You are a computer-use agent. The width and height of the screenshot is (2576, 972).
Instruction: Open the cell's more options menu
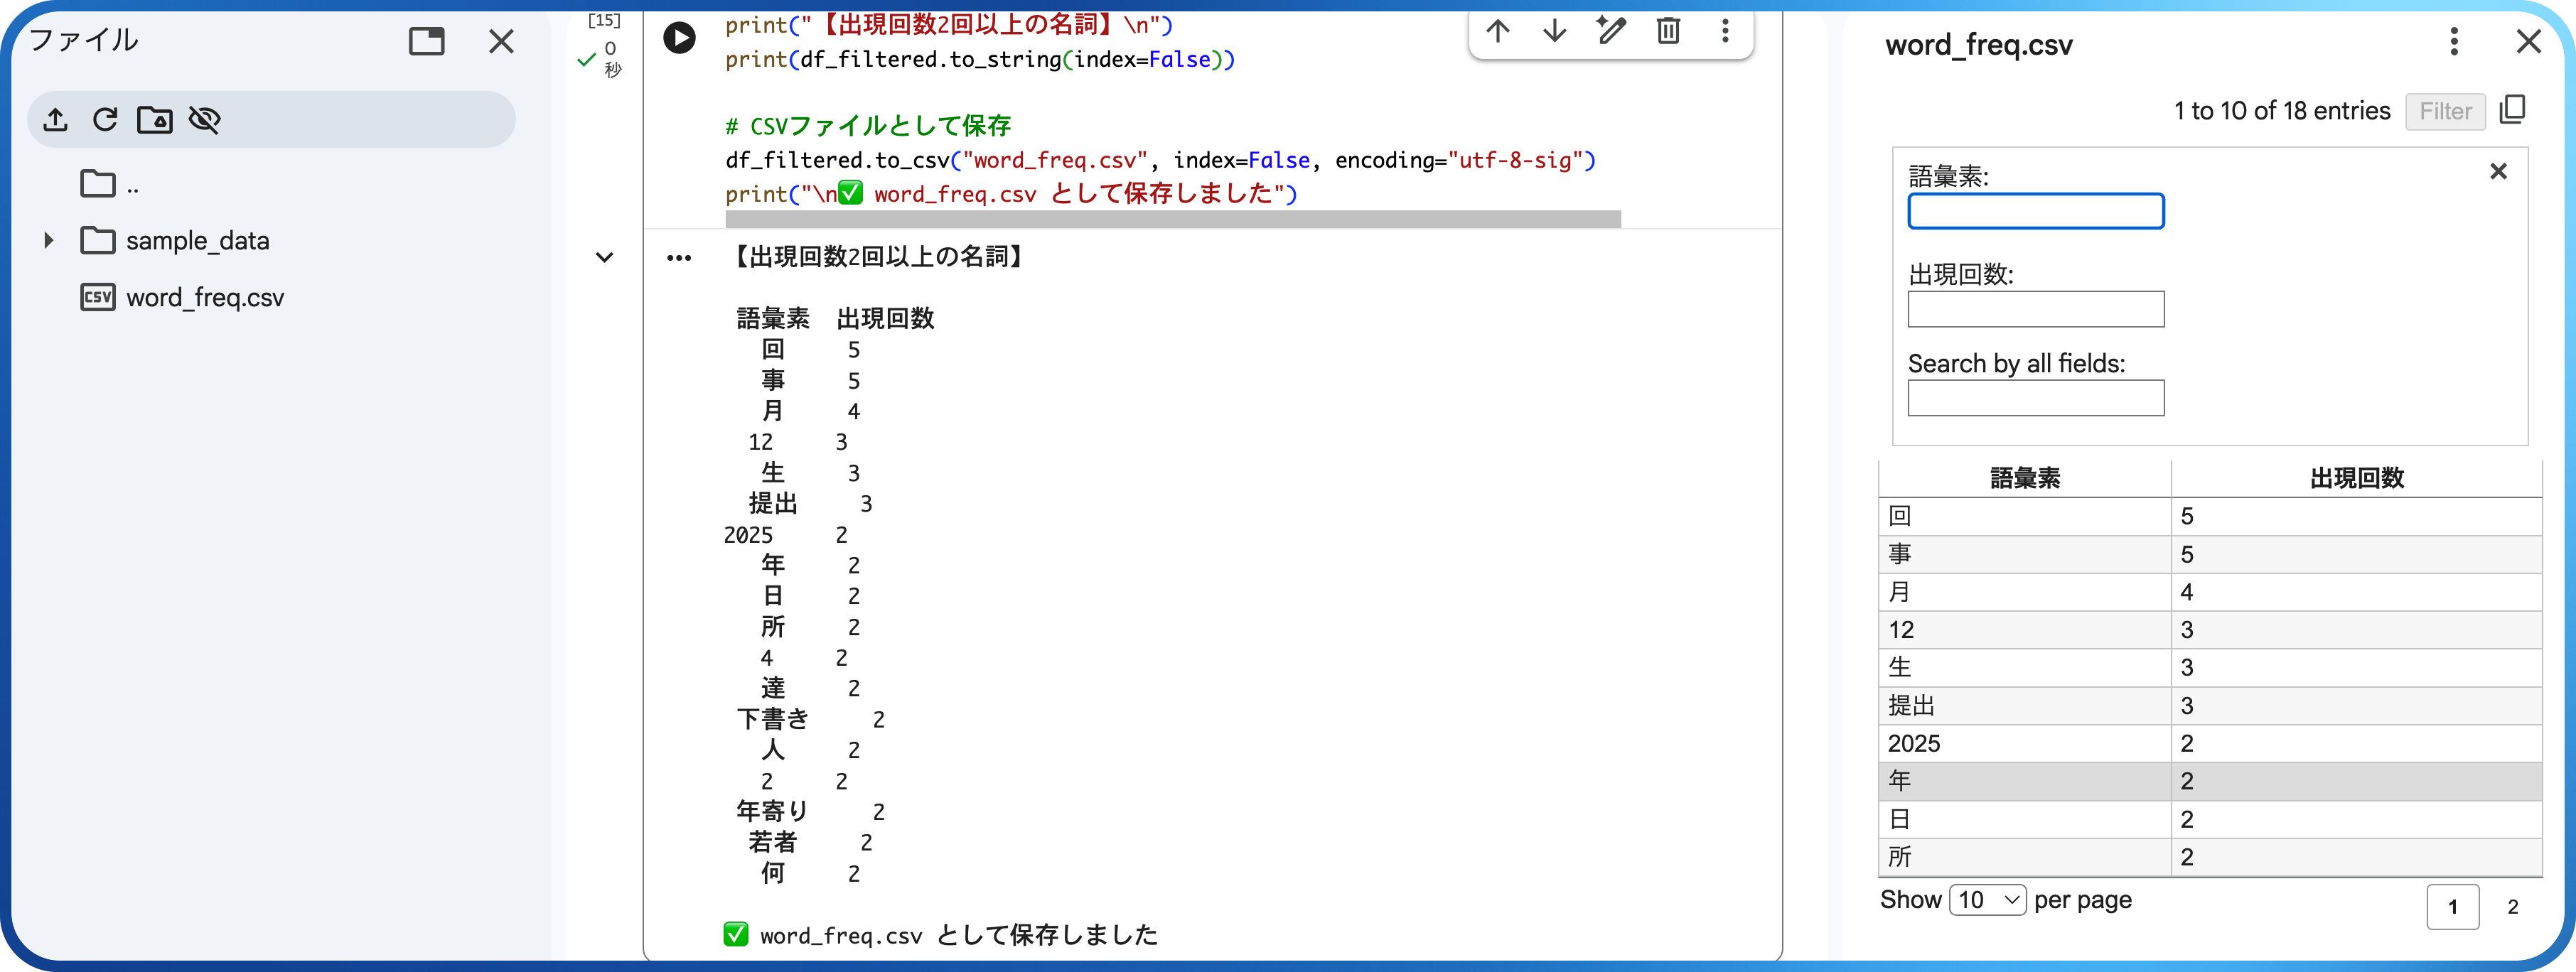1725,31
